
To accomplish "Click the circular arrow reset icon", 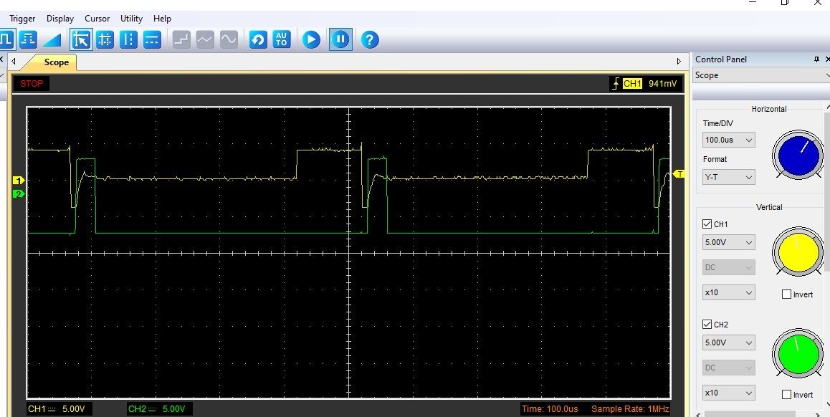I will coord(258,39).
